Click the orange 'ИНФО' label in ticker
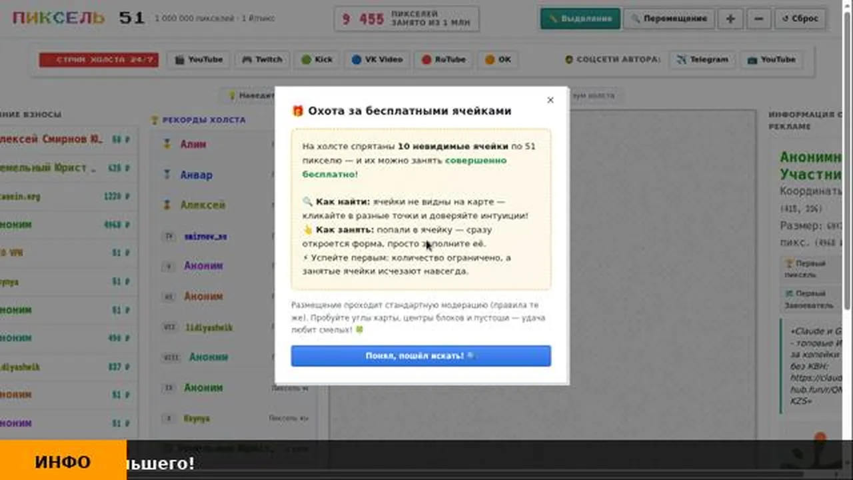This screenshot has width=853, height=480. click(63, 462)
